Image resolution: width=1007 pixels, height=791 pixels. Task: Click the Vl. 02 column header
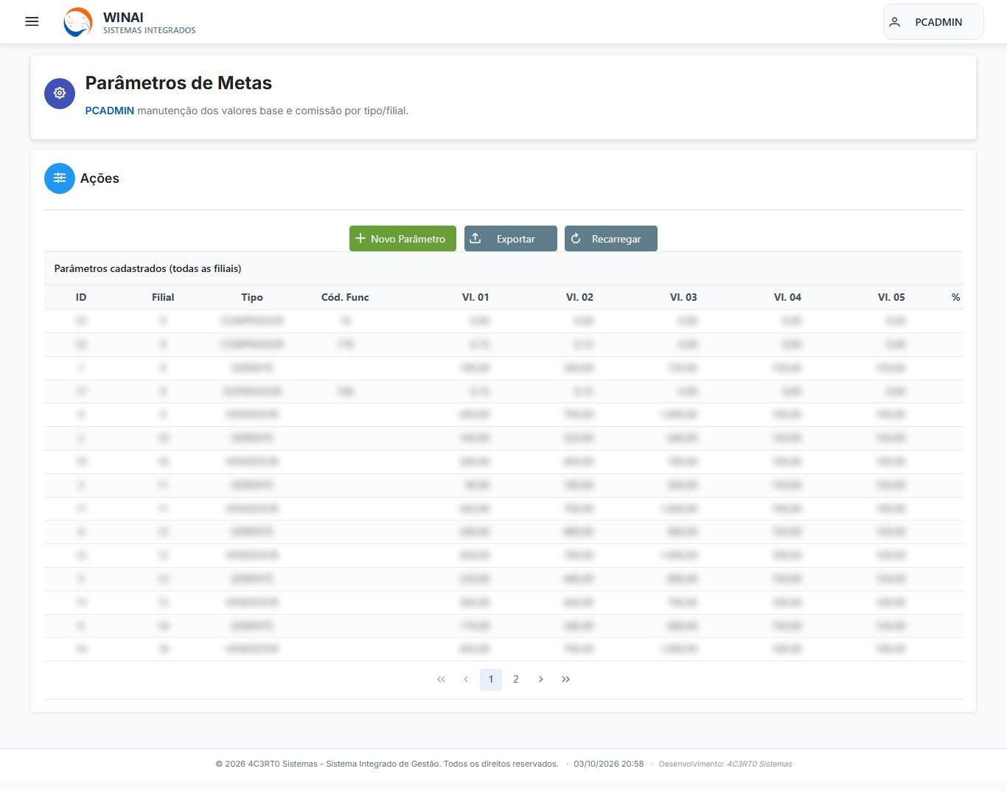(579, 297)
